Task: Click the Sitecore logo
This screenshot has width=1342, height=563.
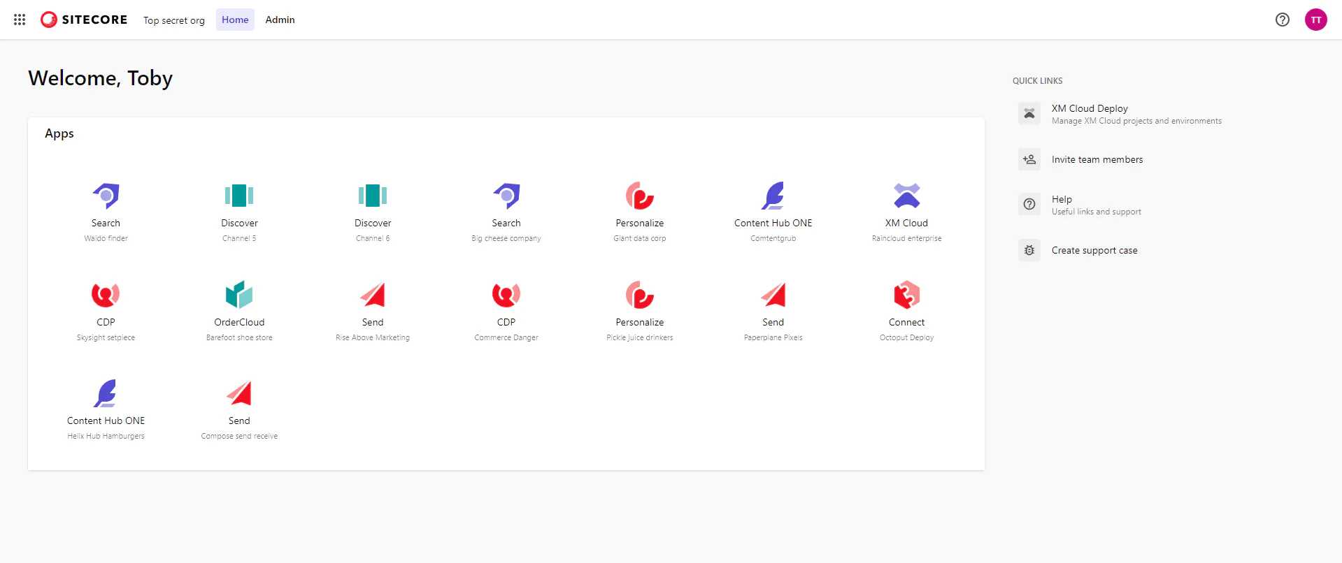Action: pos(84,20)
